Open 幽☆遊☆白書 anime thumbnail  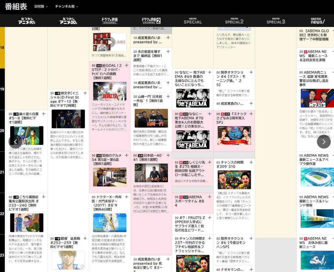click(x=27, y=135)
